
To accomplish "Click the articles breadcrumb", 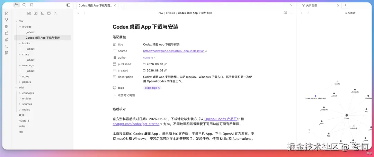I will 170,13.
